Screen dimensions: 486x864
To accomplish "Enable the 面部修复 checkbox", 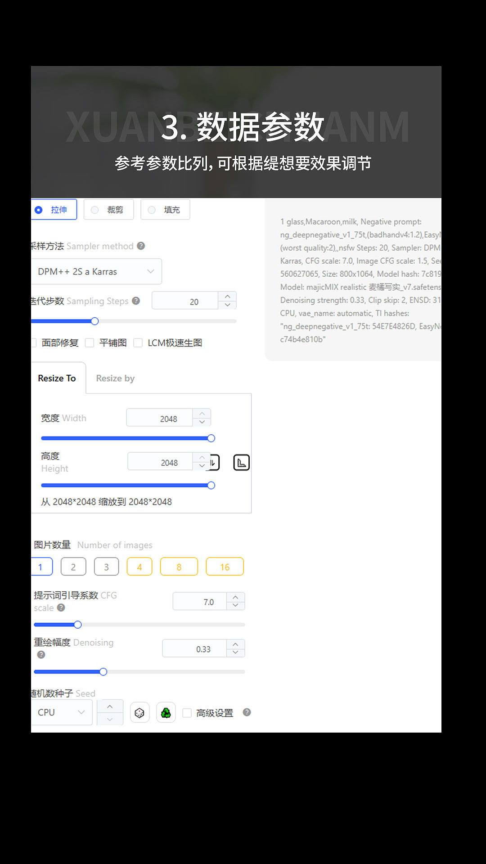I will click(x=33, y=343).
